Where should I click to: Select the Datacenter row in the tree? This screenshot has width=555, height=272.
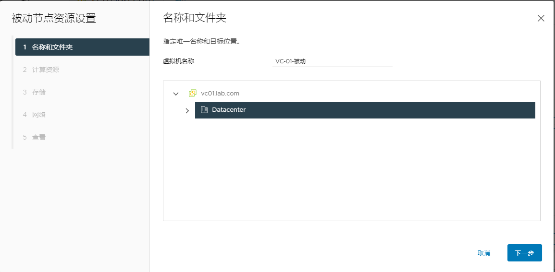365,110
